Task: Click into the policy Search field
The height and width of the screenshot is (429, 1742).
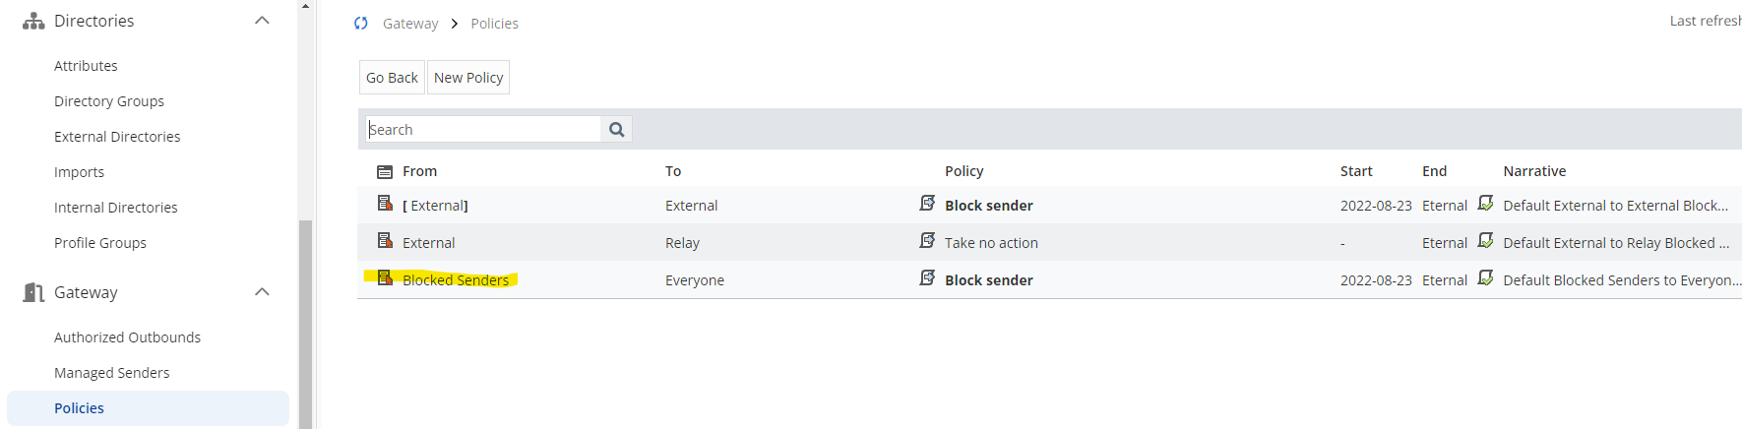Action: 483,129
